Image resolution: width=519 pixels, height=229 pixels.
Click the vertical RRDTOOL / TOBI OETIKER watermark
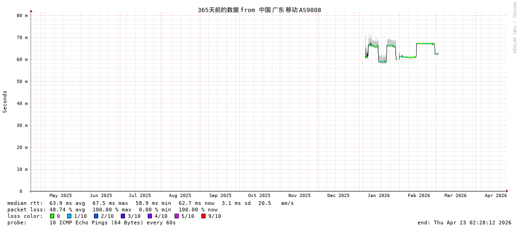point(514,28)
